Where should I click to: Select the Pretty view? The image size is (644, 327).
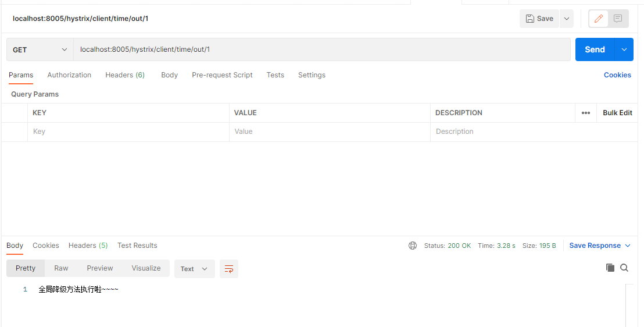pyautogui.click(x=26, y=268)
